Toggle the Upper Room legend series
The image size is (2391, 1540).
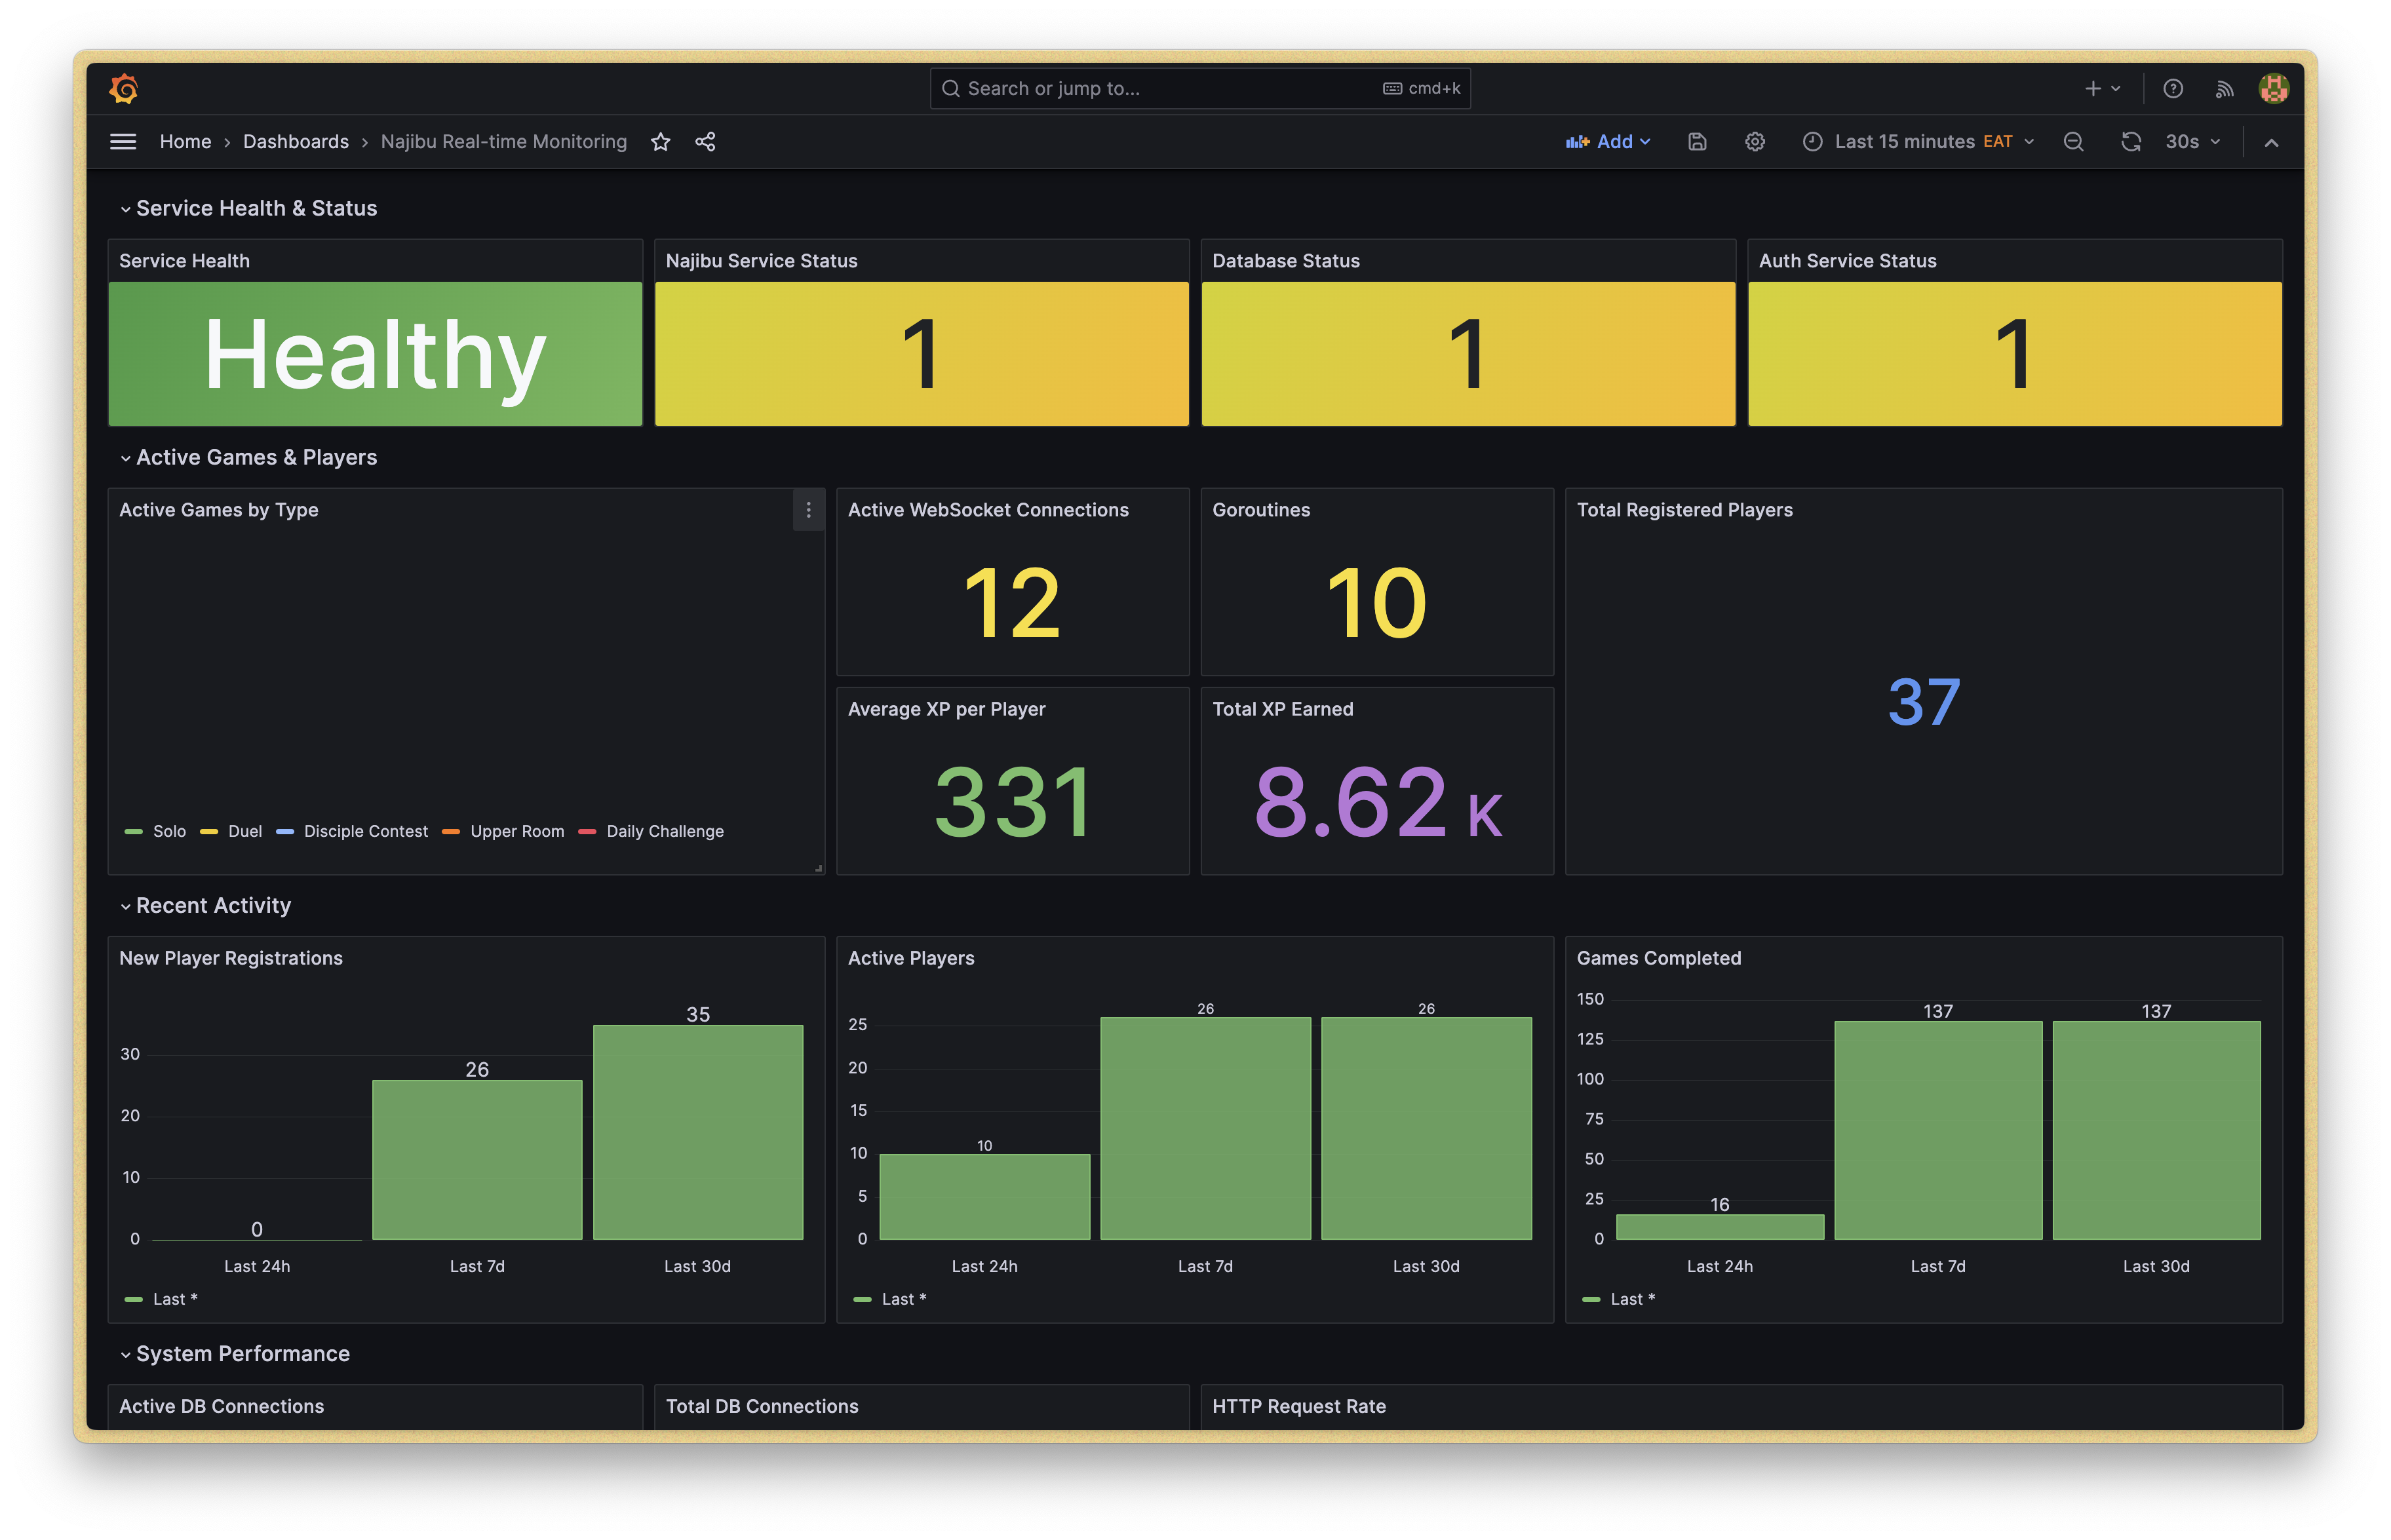pyautogui.click(x=517, y=831)
